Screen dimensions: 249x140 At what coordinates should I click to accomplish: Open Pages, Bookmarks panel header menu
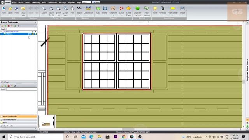pos(35,23)
